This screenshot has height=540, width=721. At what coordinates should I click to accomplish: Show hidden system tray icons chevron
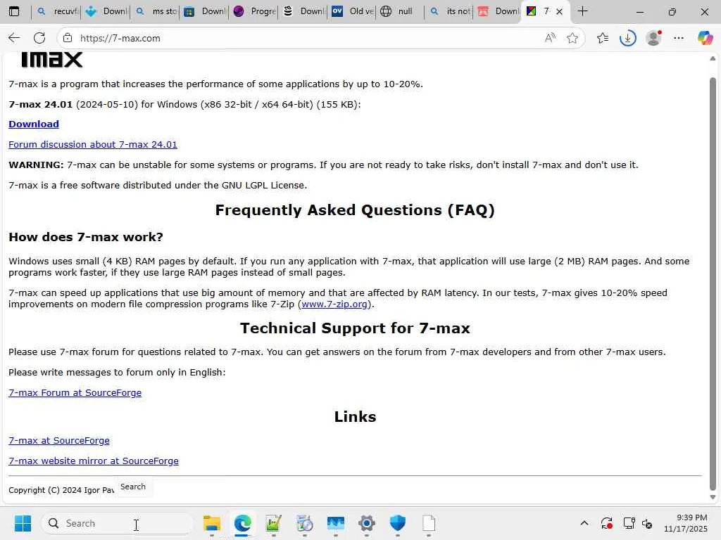(584, 523)
